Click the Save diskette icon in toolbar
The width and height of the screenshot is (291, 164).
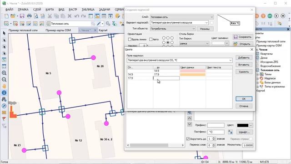22,16
